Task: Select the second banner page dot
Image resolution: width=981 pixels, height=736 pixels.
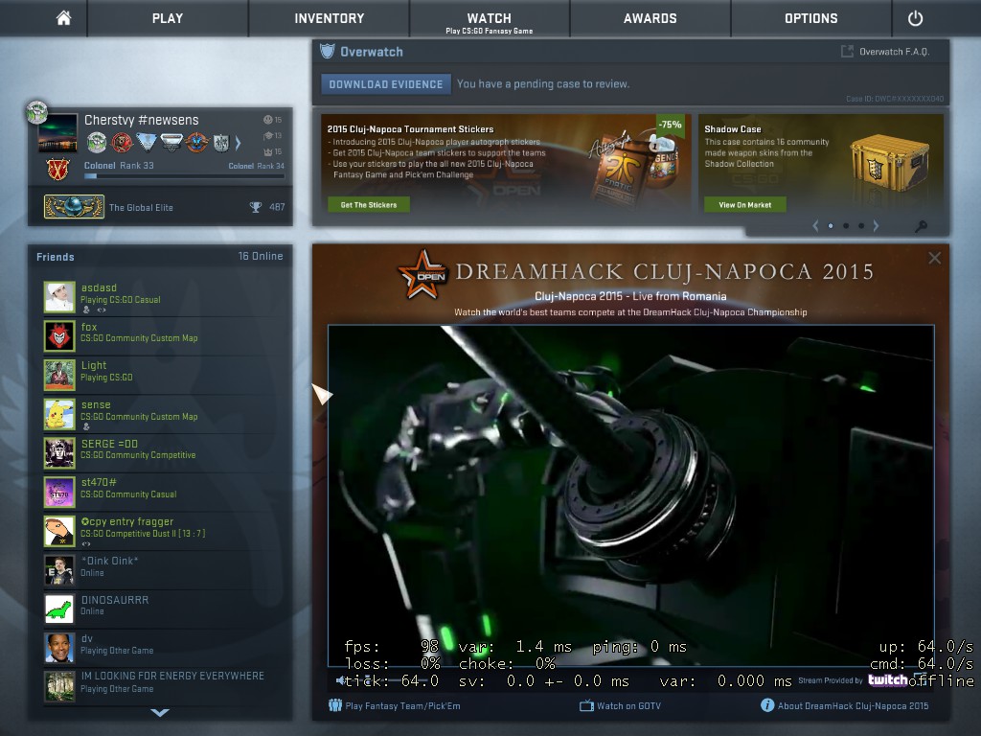Action: click(846, 226)
